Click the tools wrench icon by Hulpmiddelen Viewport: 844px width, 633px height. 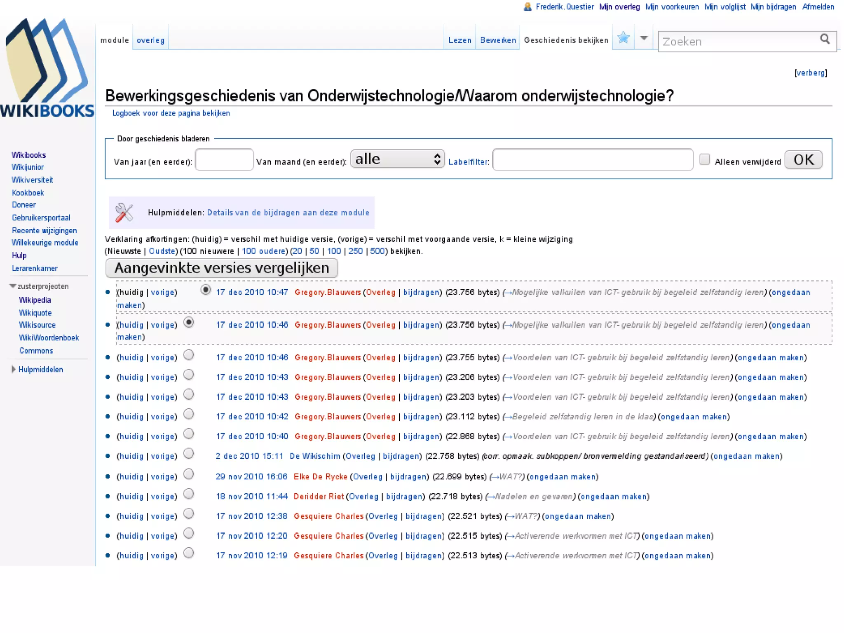click(x=124, y=213)
